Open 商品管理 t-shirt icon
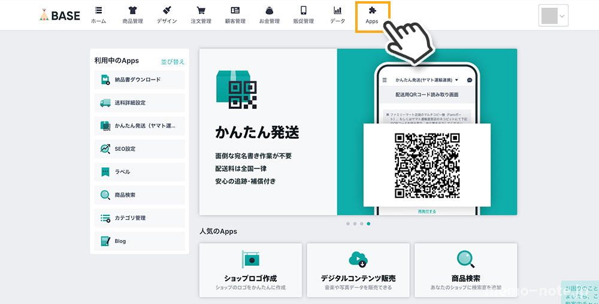The height and width of the screenshot is (304, 599). (x=132, y=10)
